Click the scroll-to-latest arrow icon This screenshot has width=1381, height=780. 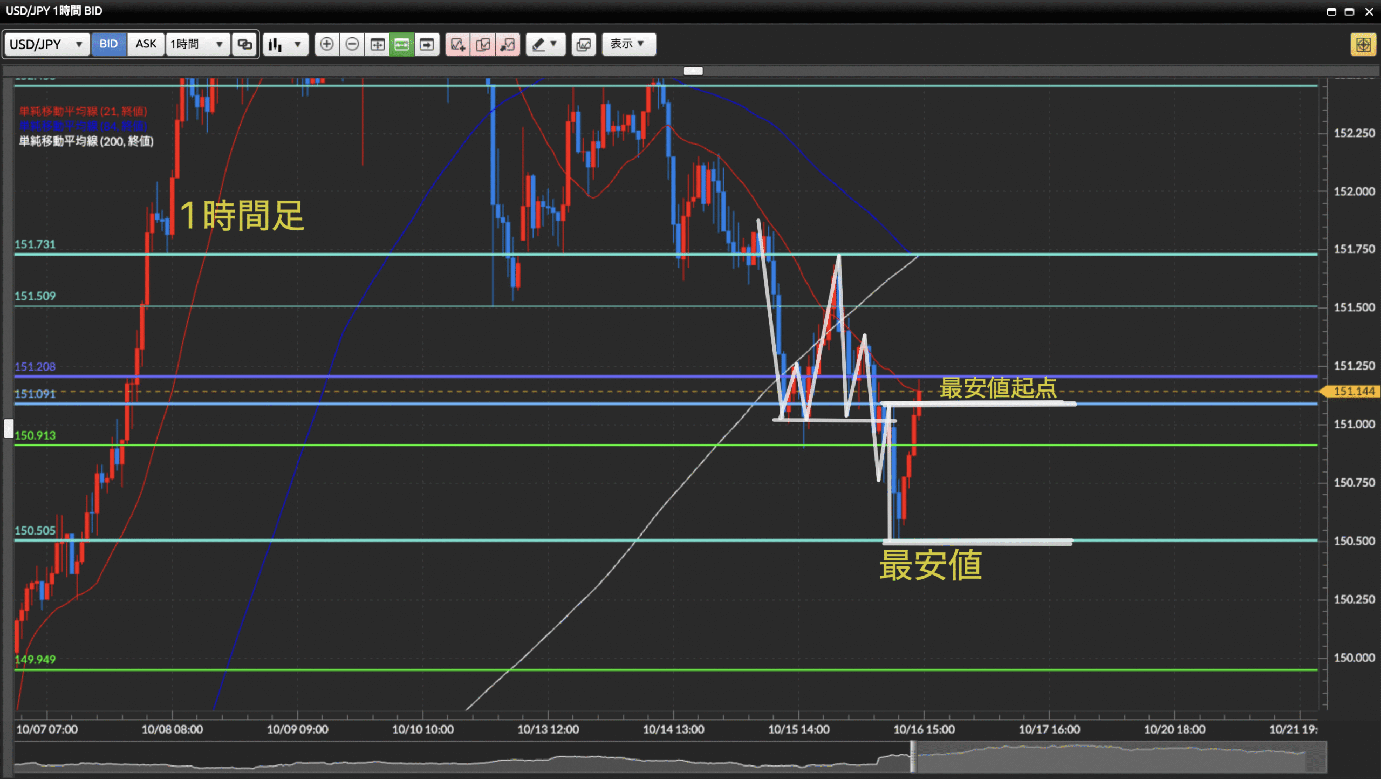(427, 44)
